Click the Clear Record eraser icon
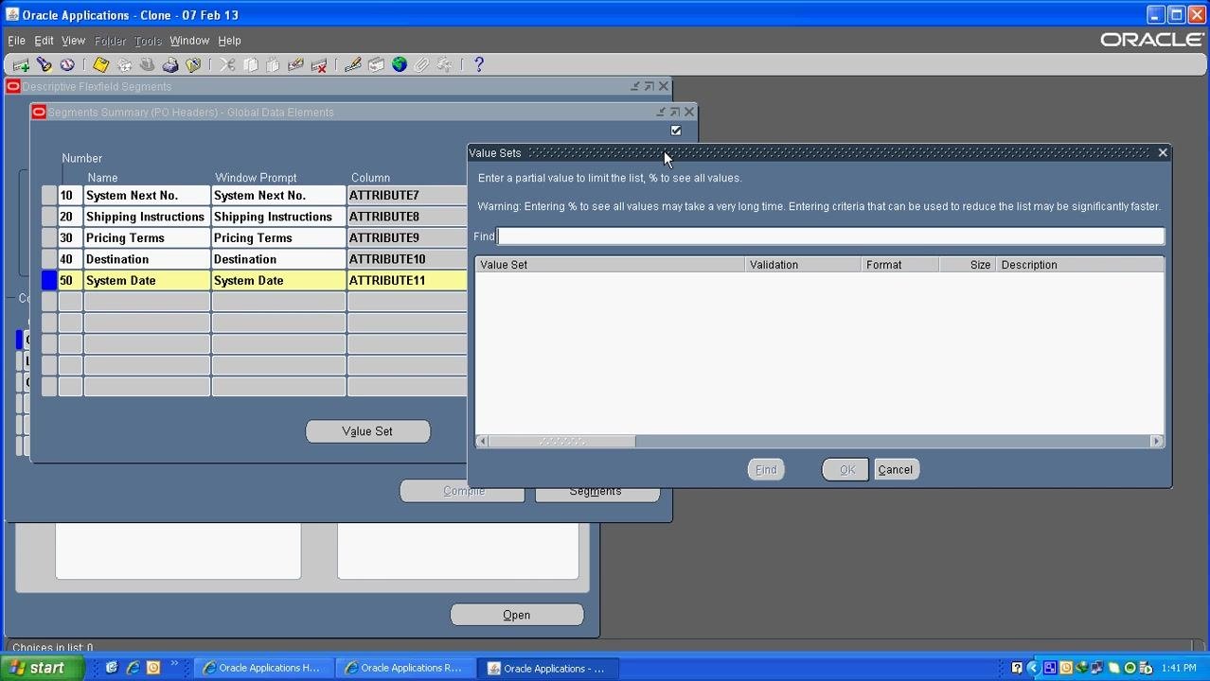 (295, 64)
